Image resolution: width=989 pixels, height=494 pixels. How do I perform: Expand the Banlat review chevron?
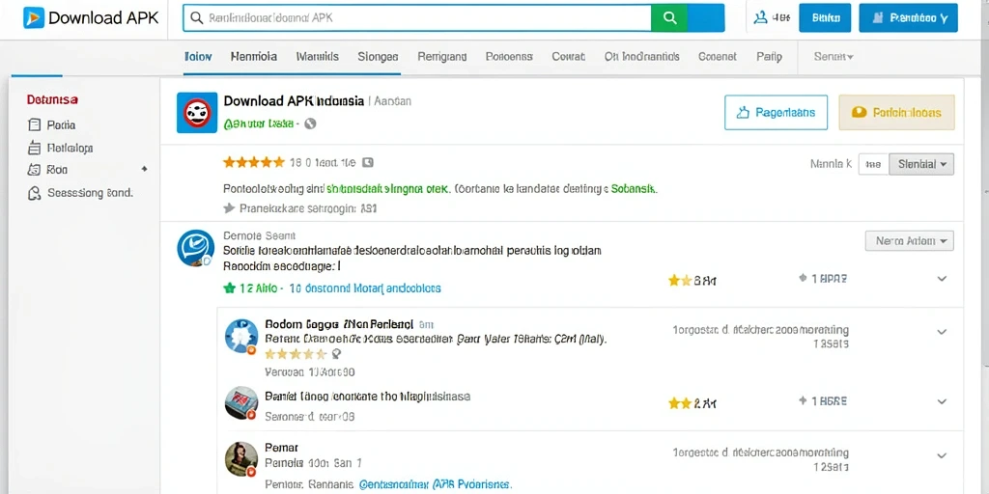coord(942,401)
